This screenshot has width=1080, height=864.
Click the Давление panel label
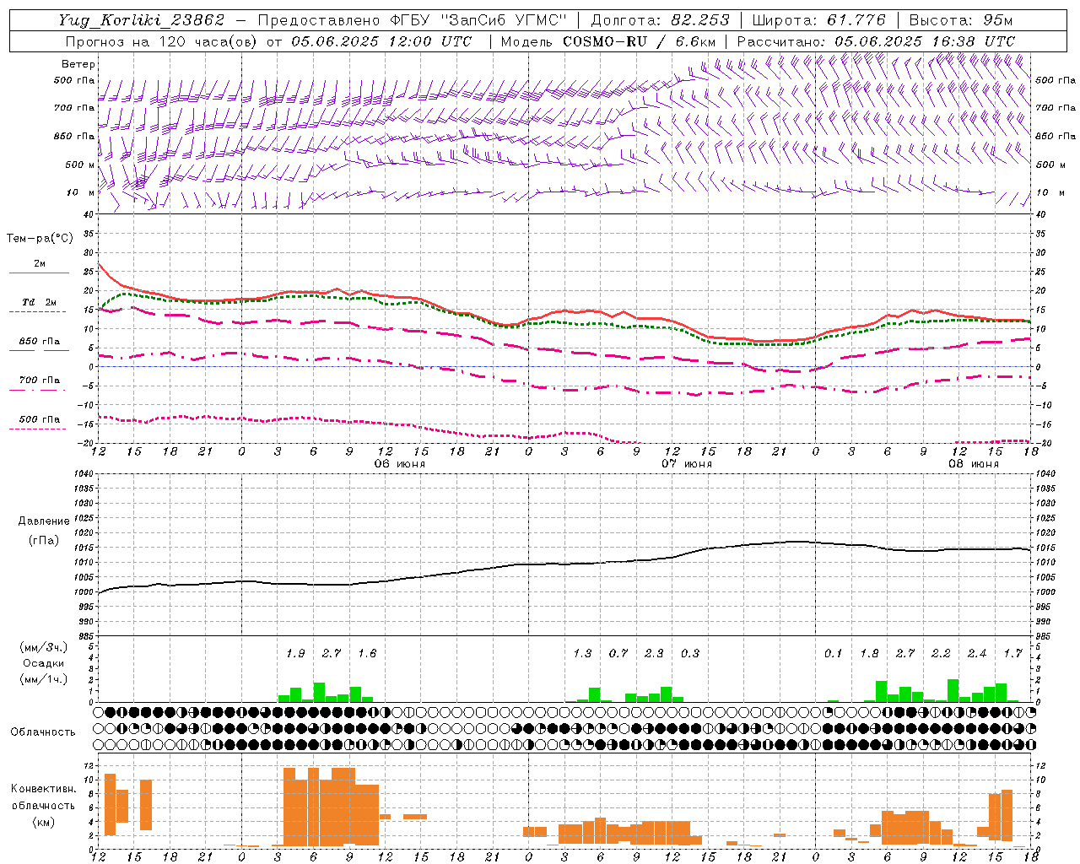click(x=44, y=521)
